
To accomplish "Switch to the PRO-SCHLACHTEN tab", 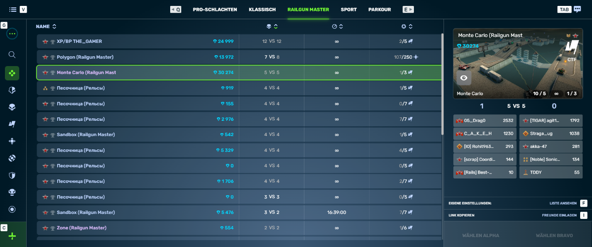I will pos(215,9).
